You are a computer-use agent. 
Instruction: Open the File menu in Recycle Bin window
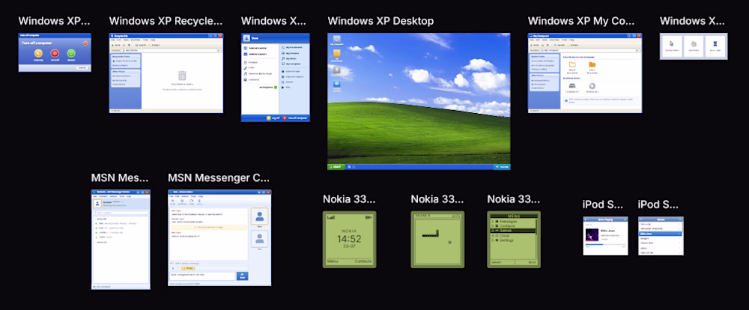click(x=113, y=40)
